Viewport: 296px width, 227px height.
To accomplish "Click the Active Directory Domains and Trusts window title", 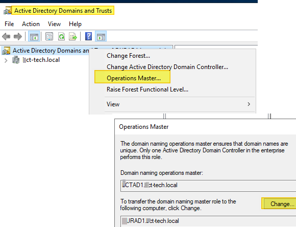I will click(63, 11).
